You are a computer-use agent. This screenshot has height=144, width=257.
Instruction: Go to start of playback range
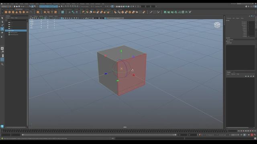tap(239, 131)
